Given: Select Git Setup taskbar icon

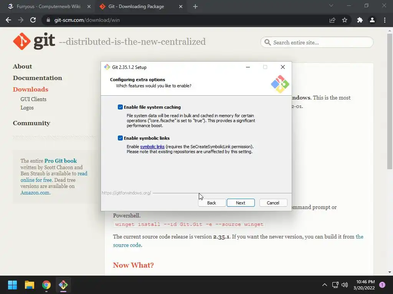Looking at the screenshot, I should [x=63, y=285].
